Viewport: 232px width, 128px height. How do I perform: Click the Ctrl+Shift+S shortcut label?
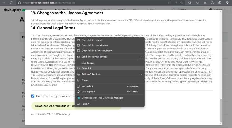click(x=133, y=92)
